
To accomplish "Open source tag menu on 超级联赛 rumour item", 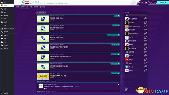I will tap(115, 64).
